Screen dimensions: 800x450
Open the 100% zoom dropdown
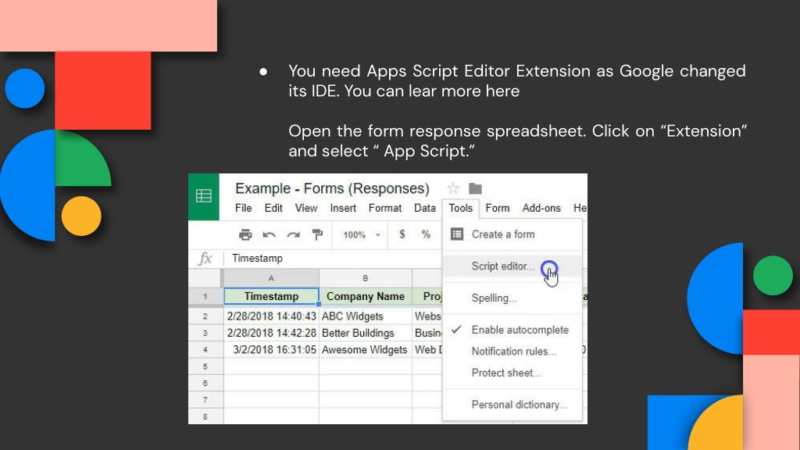[x=362, y=234]
